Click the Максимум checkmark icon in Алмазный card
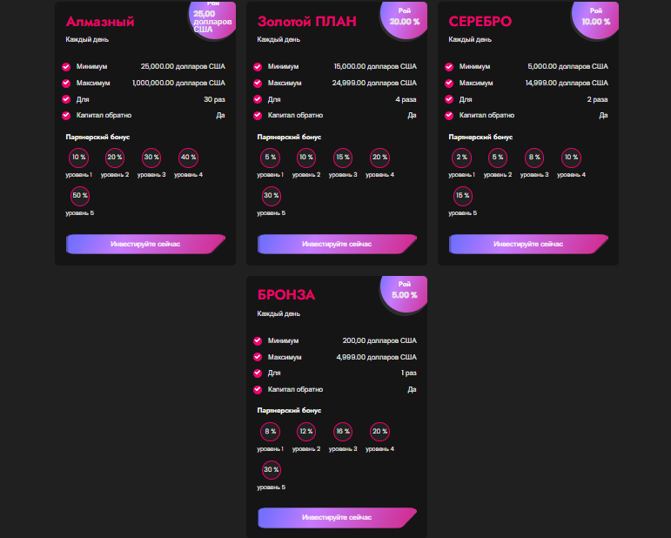This screenshot has width=671, height=538. [66, 83]
